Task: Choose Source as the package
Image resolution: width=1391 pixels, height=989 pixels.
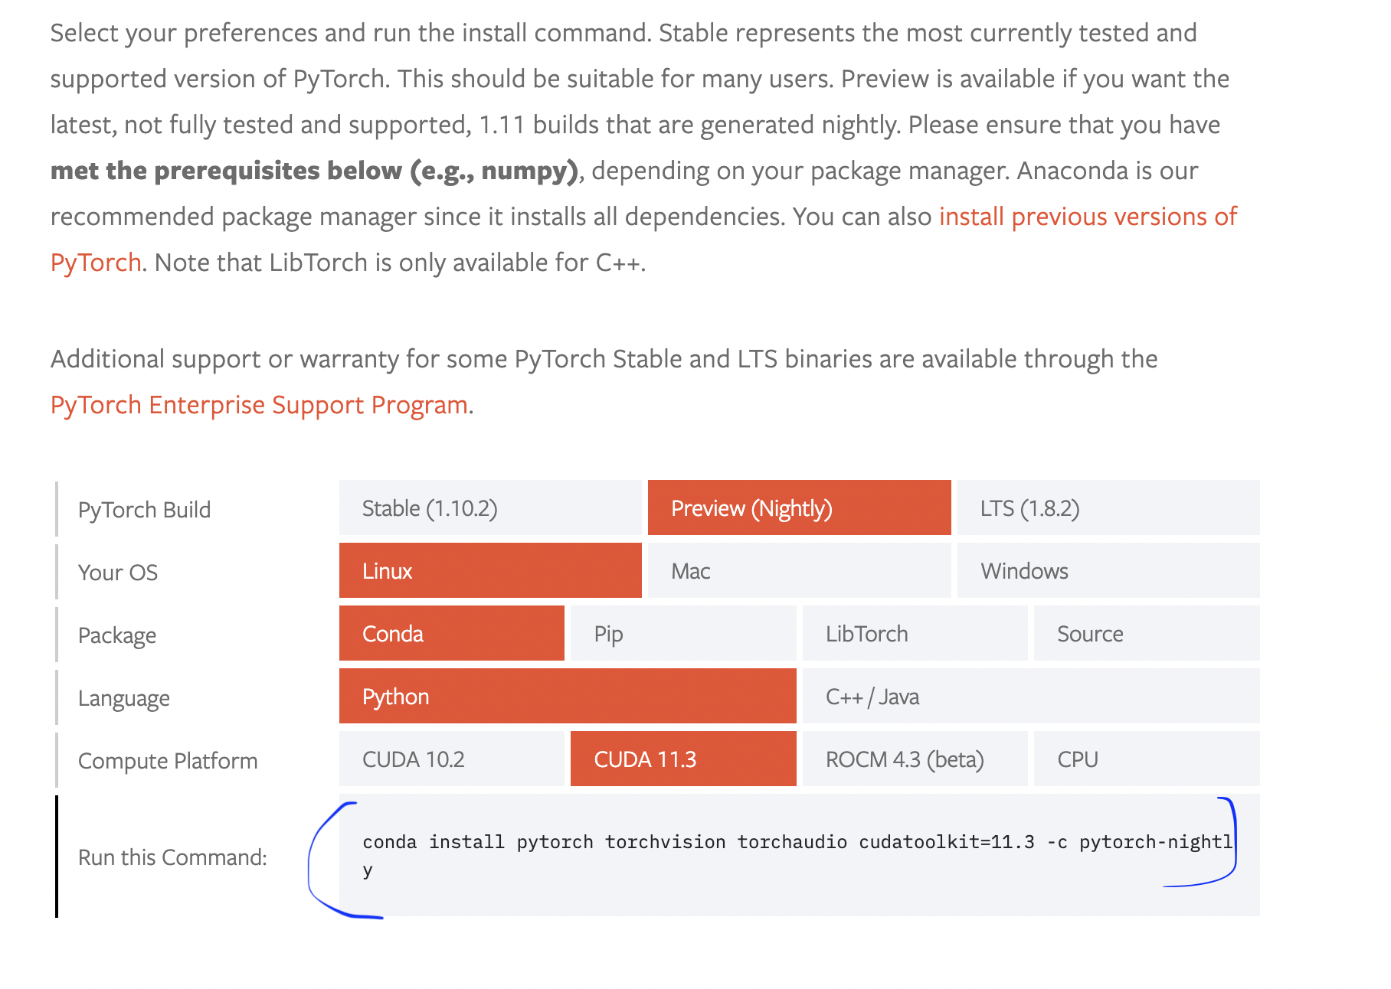Action: 1146,634
